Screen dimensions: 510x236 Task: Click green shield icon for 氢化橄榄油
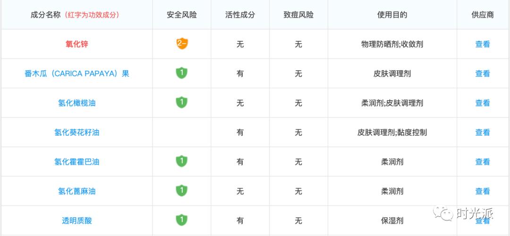182,103
